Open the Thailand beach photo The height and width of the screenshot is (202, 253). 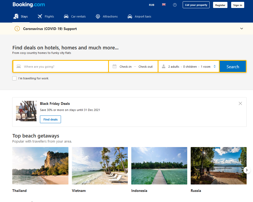pyautogui.click(x=40, y=166)
